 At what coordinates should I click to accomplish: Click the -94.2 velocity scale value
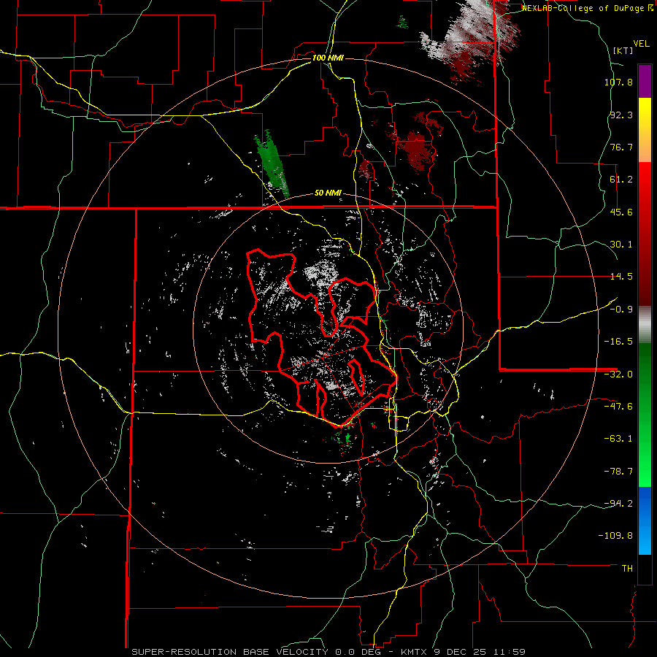coord(618,503)
